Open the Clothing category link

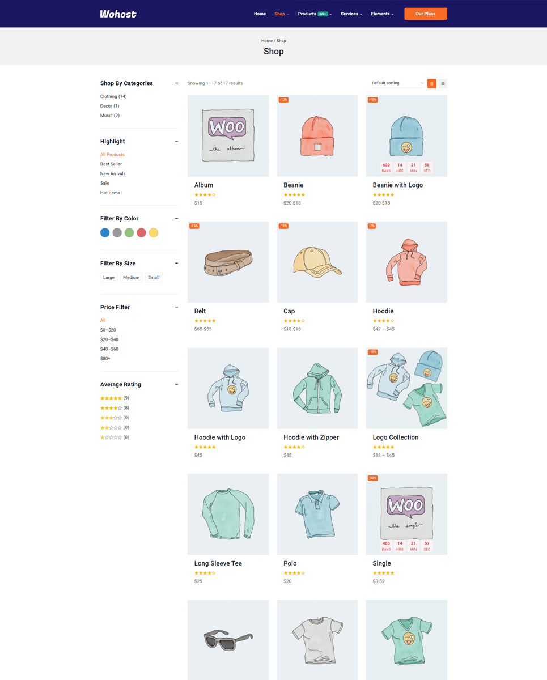pos(113,96)
